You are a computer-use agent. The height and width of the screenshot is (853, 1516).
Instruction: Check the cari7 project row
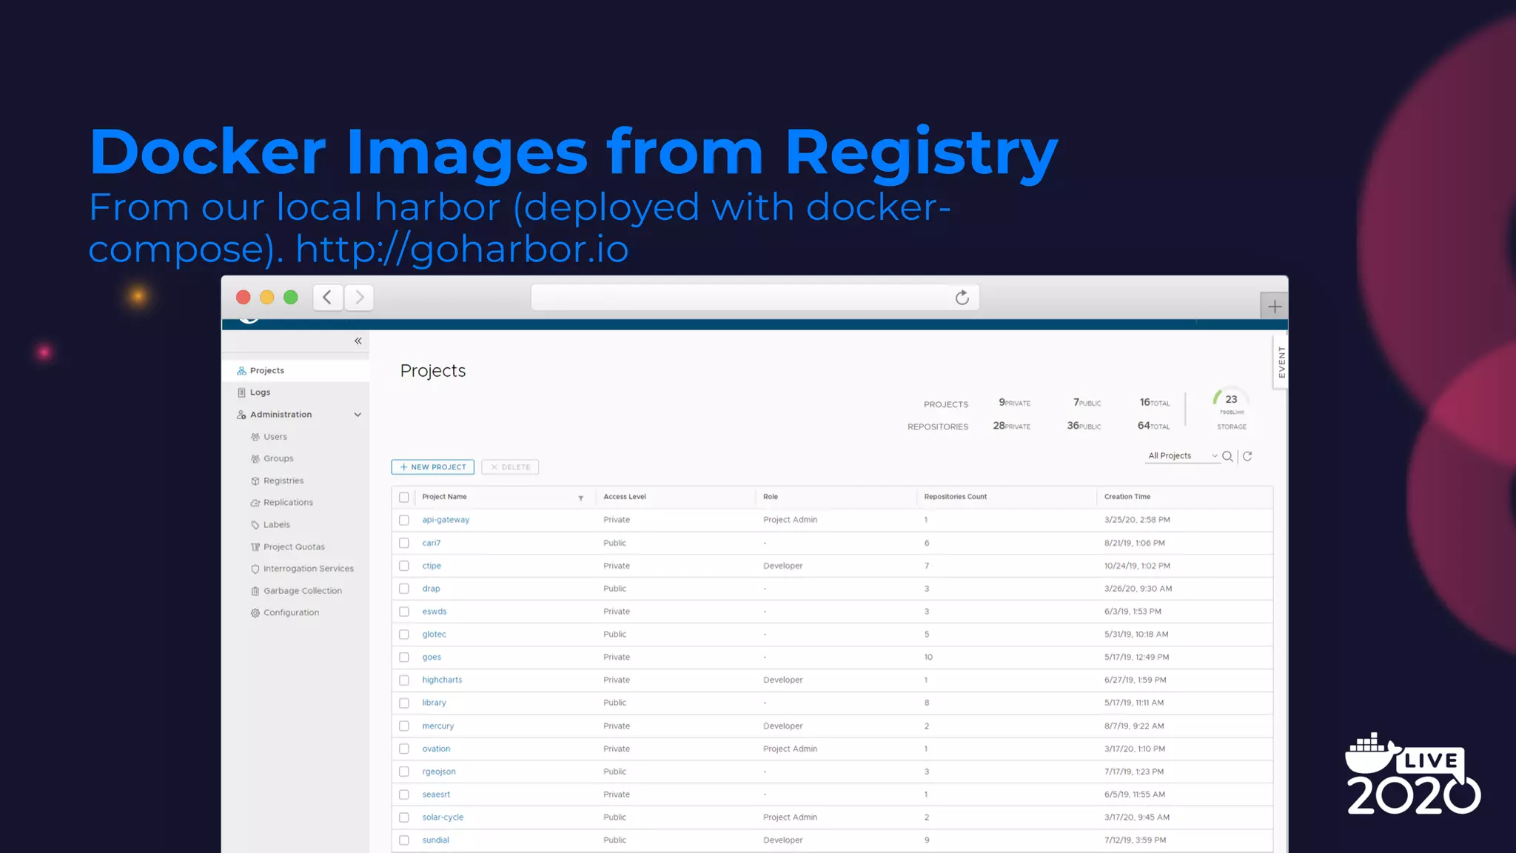[x=404, y=543]
